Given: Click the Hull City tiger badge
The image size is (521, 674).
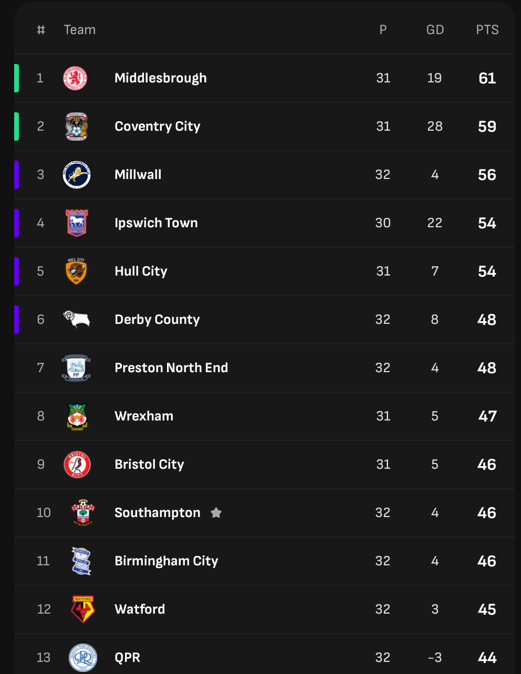Looking at the screenshot, I should point(76,271).
